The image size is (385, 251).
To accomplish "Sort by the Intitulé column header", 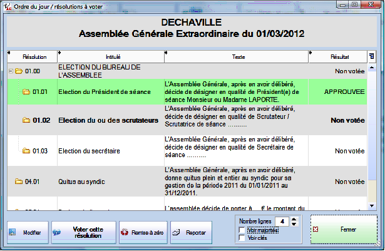I will (111, 57).
